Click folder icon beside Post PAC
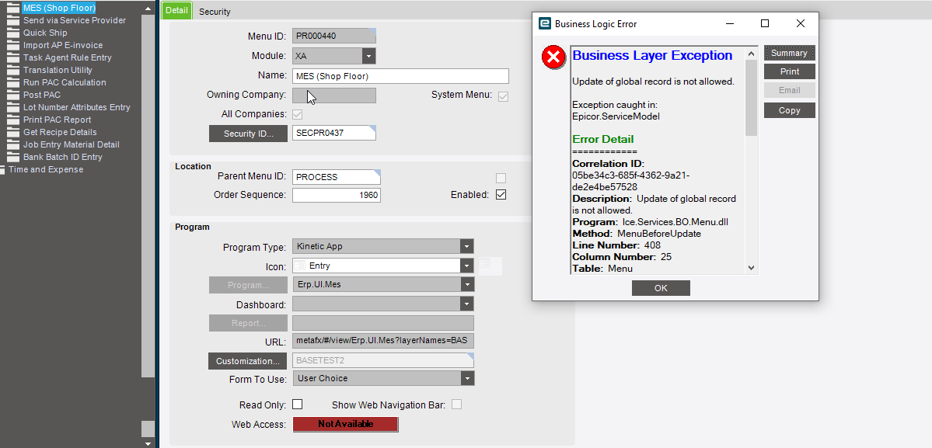This screenshot has height=448, width=932. click(13, 95)
